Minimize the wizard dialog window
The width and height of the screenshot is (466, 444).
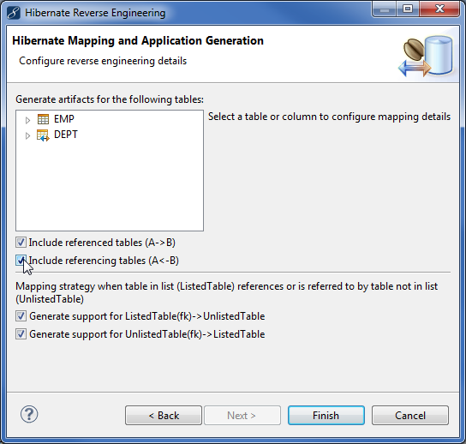click(x=384, y=9)
